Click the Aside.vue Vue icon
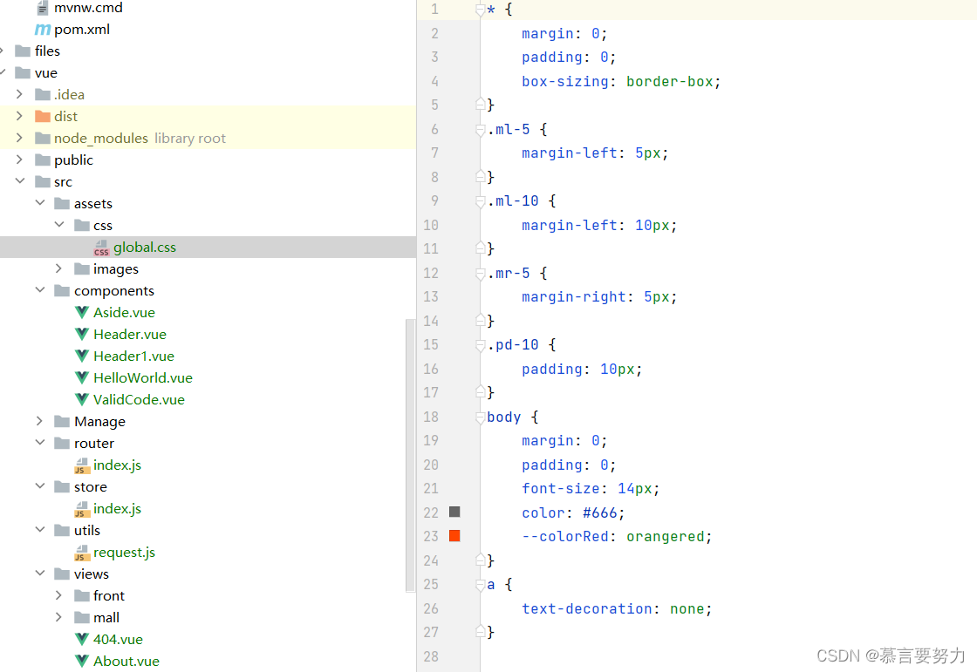This screenshot has height=672, width=977. (82, 313)
